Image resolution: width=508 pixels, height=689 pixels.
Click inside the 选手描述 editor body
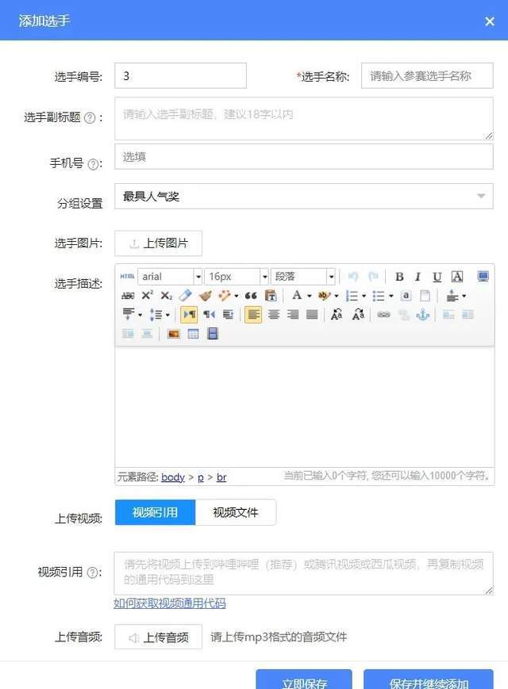[304, 407]
